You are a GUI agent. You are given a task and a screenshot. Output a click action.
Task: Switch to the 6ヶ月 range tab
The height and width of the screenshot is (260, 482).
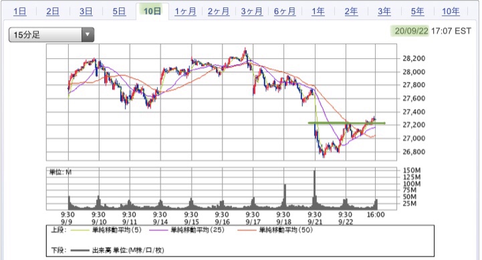(x=285, y=11)
